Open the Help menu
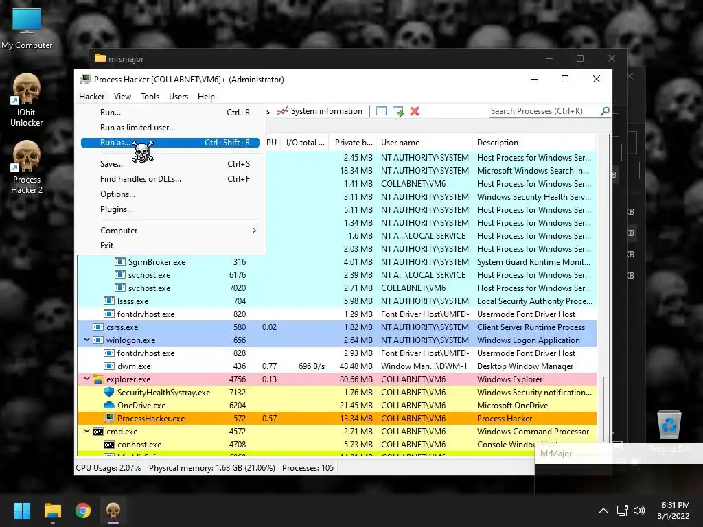 (206, 97)
